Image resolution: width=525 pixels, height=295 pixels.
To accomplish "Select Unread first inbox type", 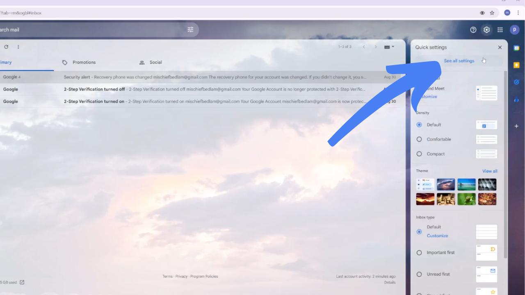I will point(419,275).
